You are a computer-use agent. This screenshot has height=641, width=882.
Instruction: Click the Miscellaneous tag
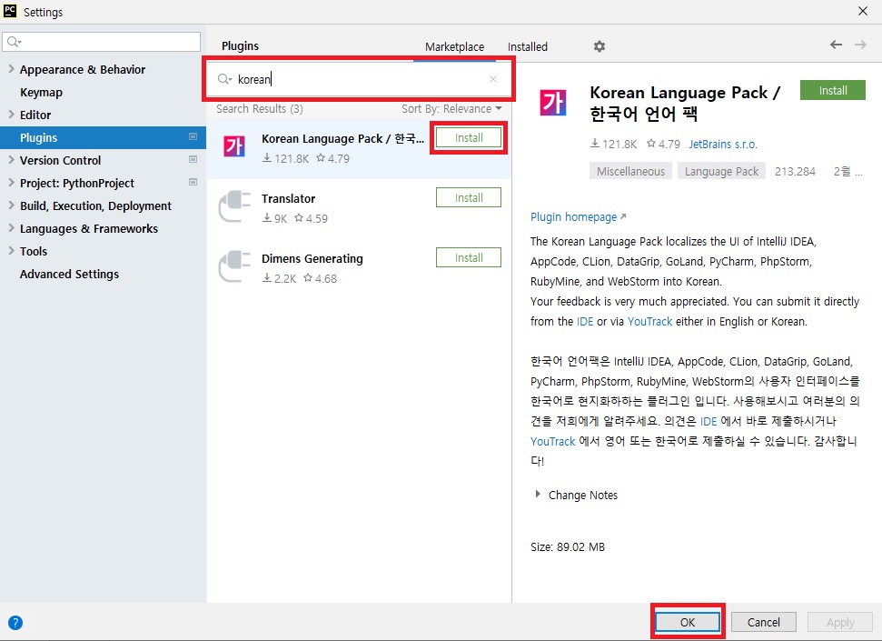coord(630,171)
